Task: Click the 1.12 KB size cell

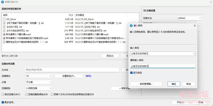Action: point(69,23)
